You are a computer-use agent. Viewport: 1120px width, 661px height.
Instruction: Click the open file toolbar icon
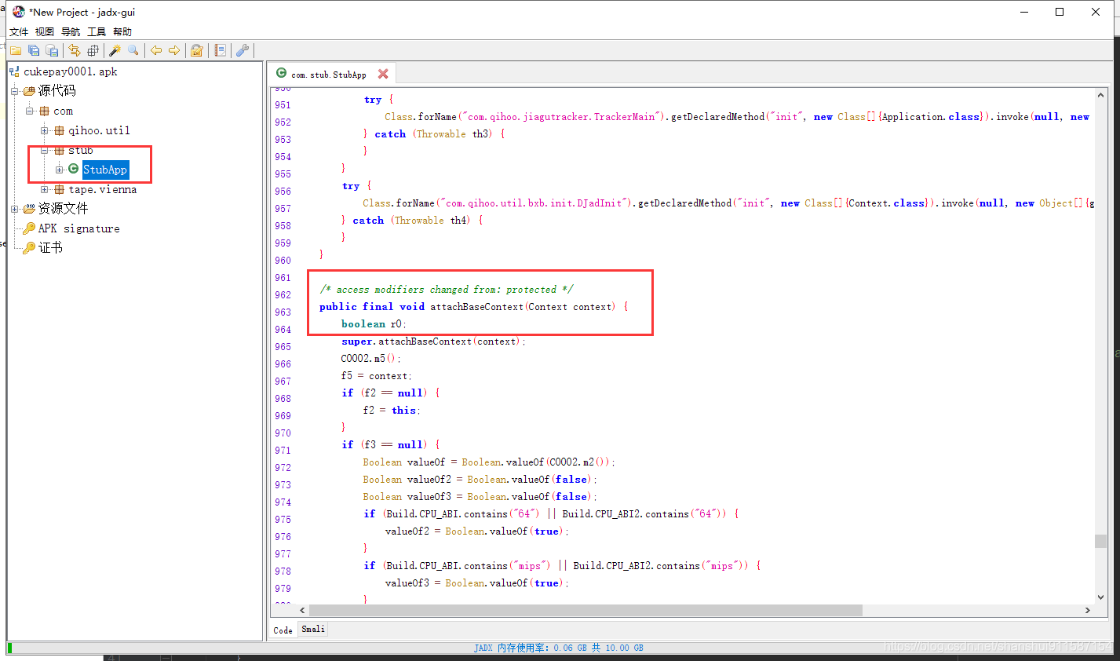coord(16,50)
